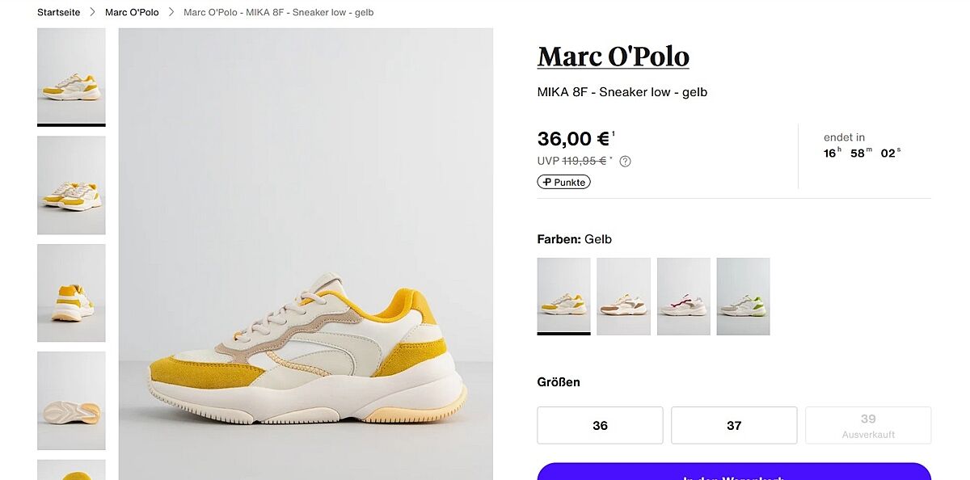Show the sole-view thumbnail

(x=71, y=400)
